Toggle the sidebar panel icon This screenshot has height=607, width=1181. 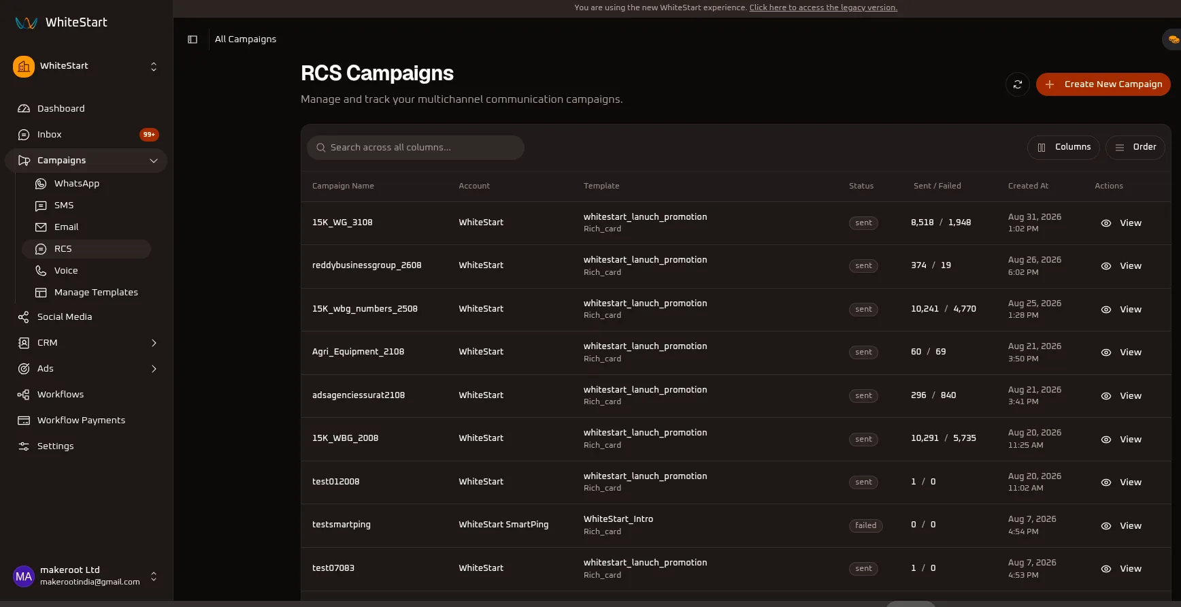pos(193,39)
